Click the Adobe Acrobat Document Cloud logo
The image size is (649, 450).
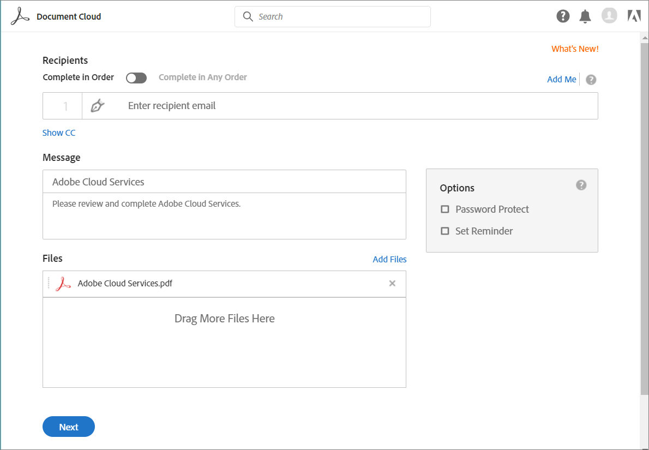click(x=20, y=16)
